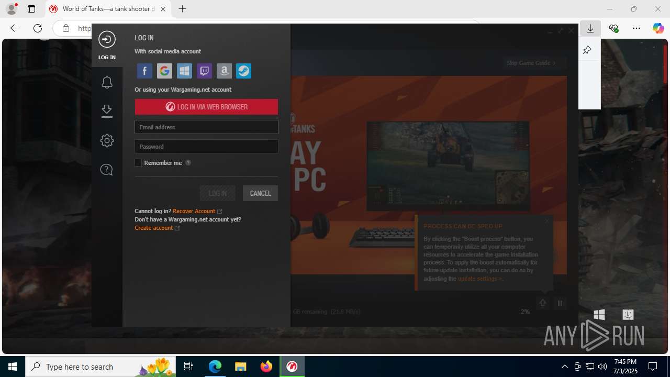This screenshot has height=377, width=670.
Task: Open File Explorer from taskbar
Action: [240, 367]
